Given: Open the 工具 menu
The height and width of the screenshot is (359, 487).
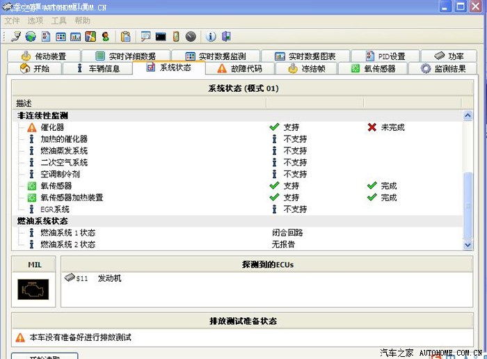Looking at the screenshot, I should pyautogui.click(x=59, y=21).
